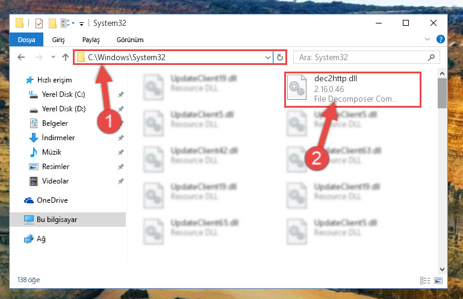Click the Ara: System32 search field

pos(362,57)
